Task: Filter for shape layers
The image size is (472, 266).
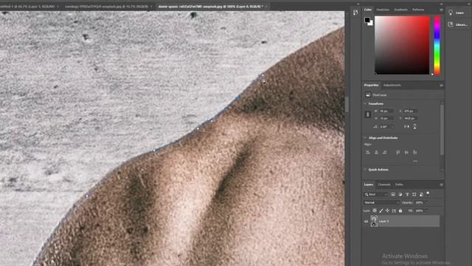Action: click(414, 194)
